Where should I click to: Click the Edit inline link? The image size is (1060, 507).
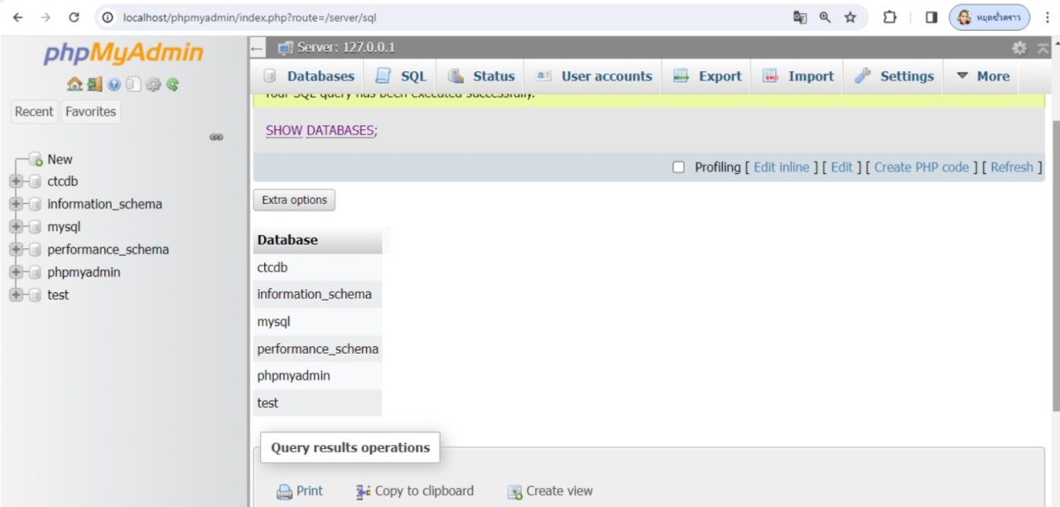[781, 167]
